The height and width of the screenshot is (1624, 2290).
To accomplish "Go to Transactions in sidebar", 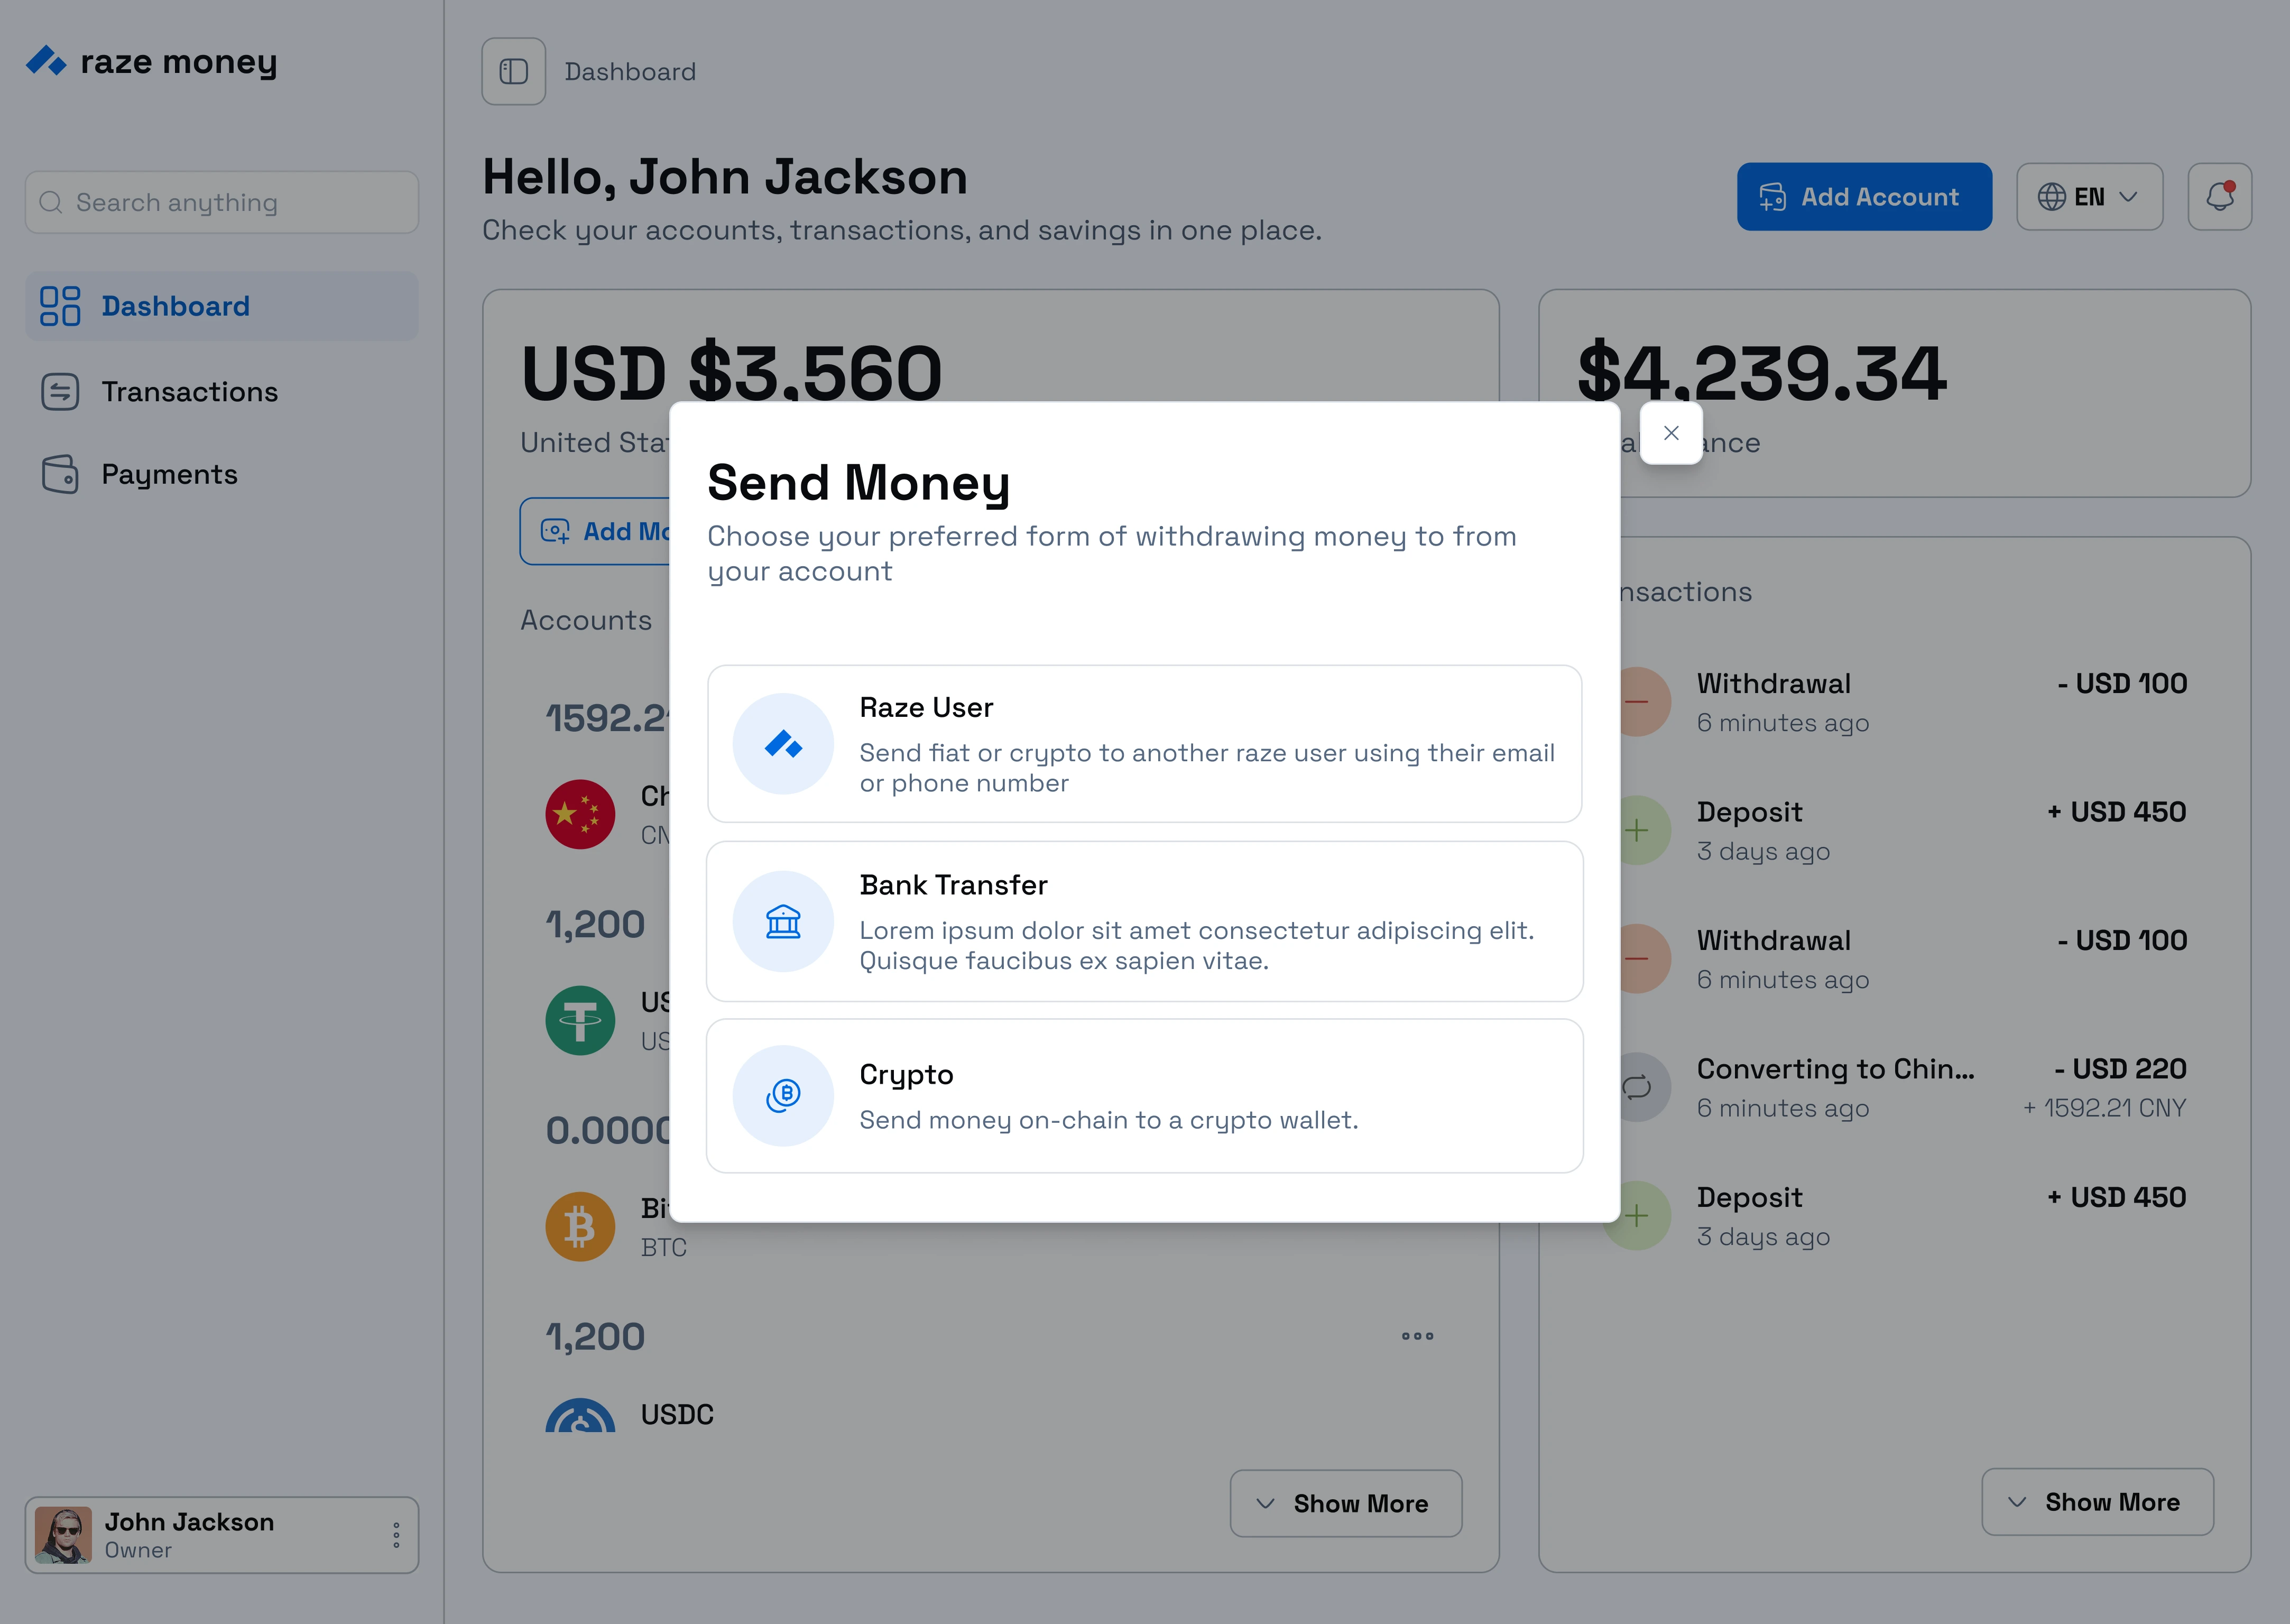I will pyautogui.click(x=189, y=392).
